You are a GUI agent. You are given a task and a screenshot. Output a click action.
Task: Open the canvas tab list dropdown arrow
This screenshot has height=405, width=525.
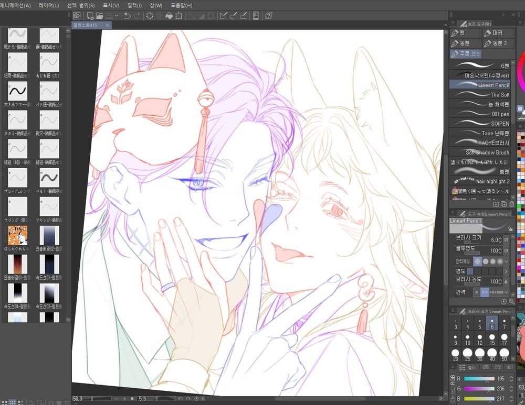pos(446,25)
